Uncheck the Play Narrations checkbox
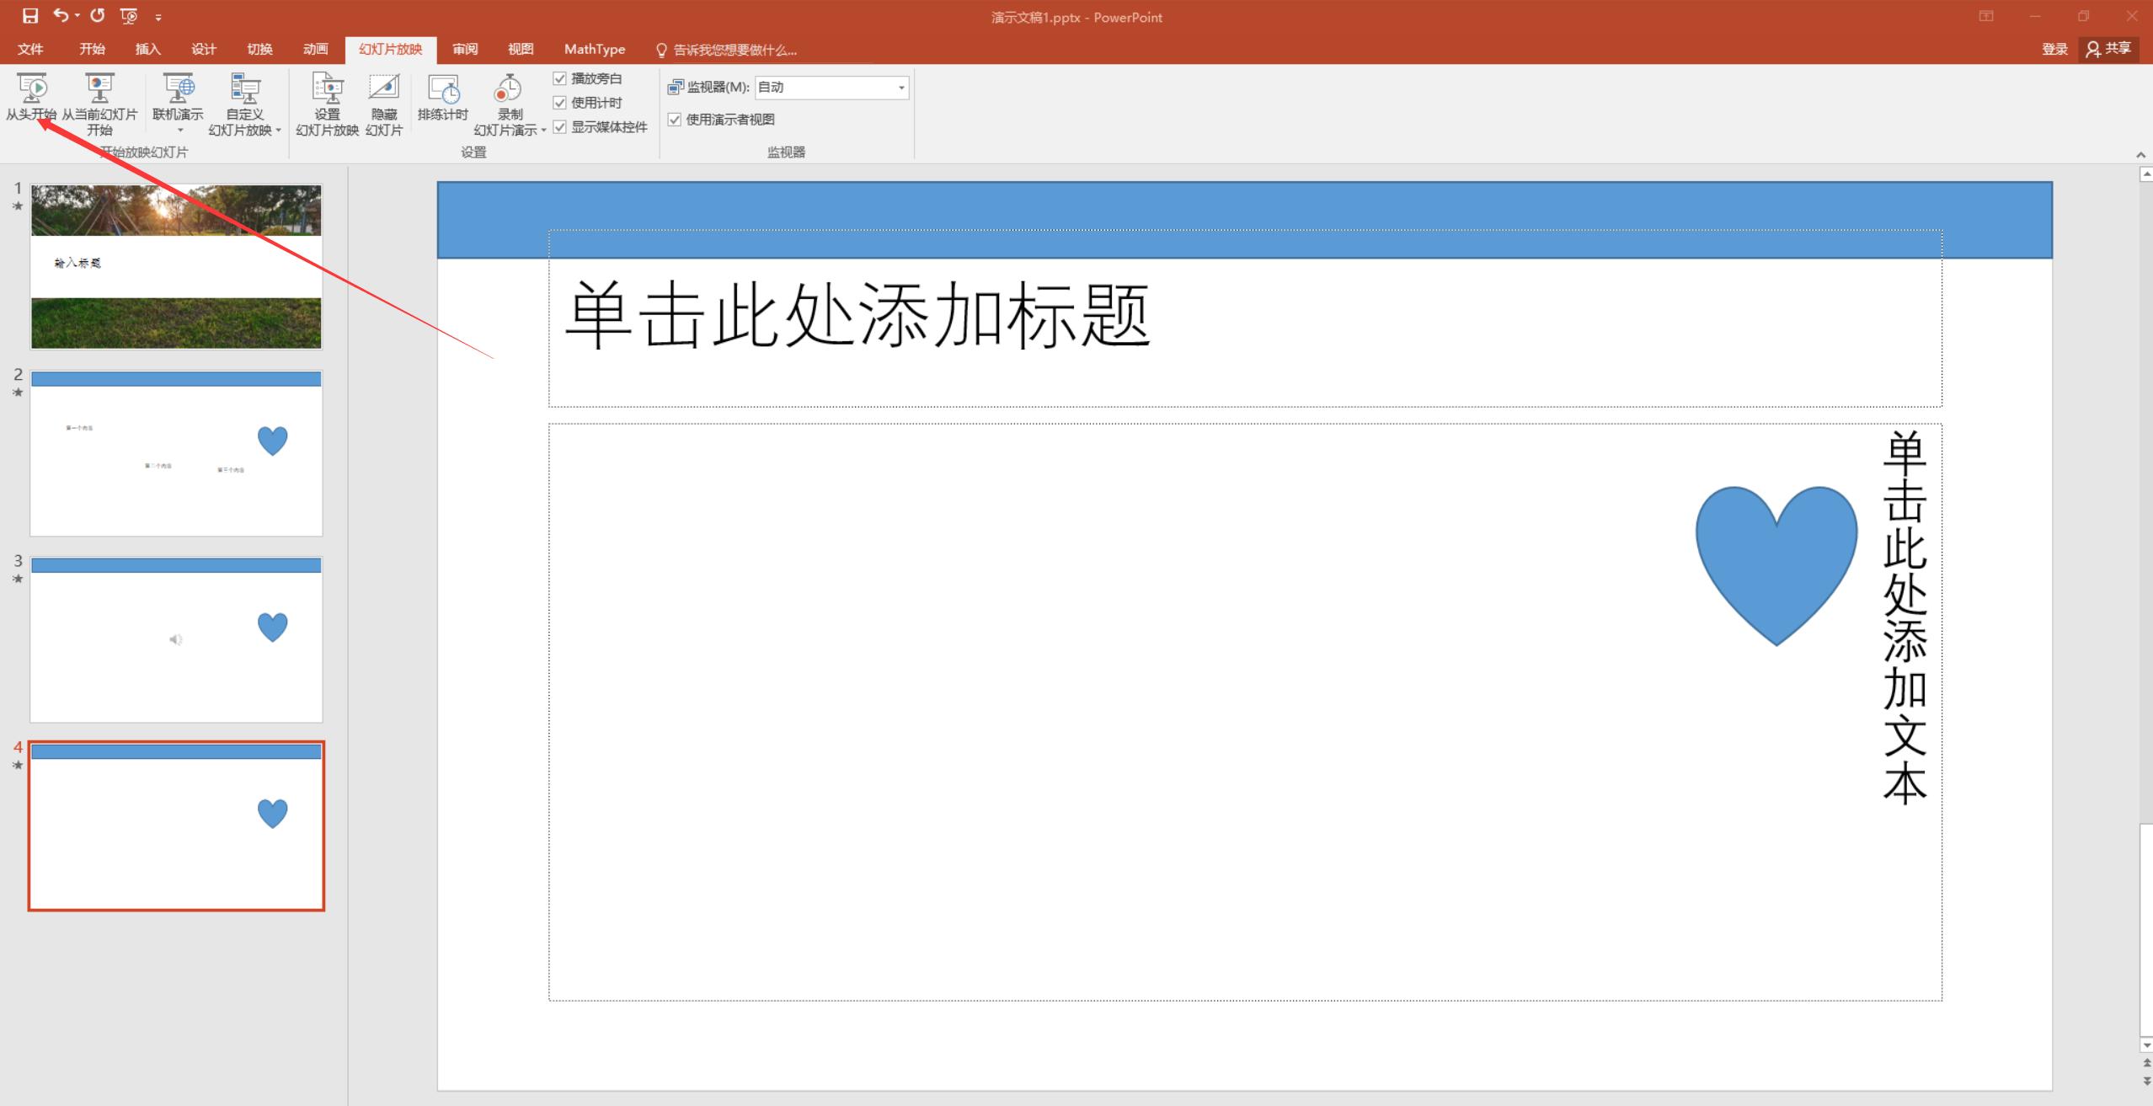The height and width of the screenshot is (1106, 2153). pos(560,78)
